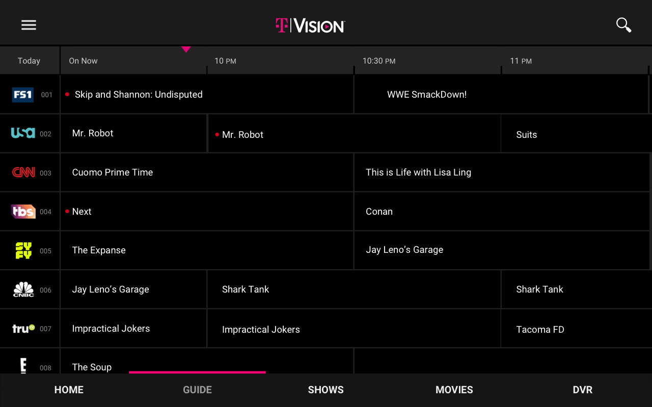Click the Today date selector
Viewport: 652px width, 407px height.
click(29, 61)
